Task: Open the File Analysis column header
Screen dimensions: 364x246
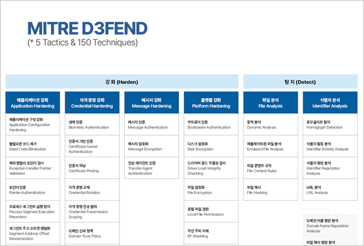Action: pos(271,102)
